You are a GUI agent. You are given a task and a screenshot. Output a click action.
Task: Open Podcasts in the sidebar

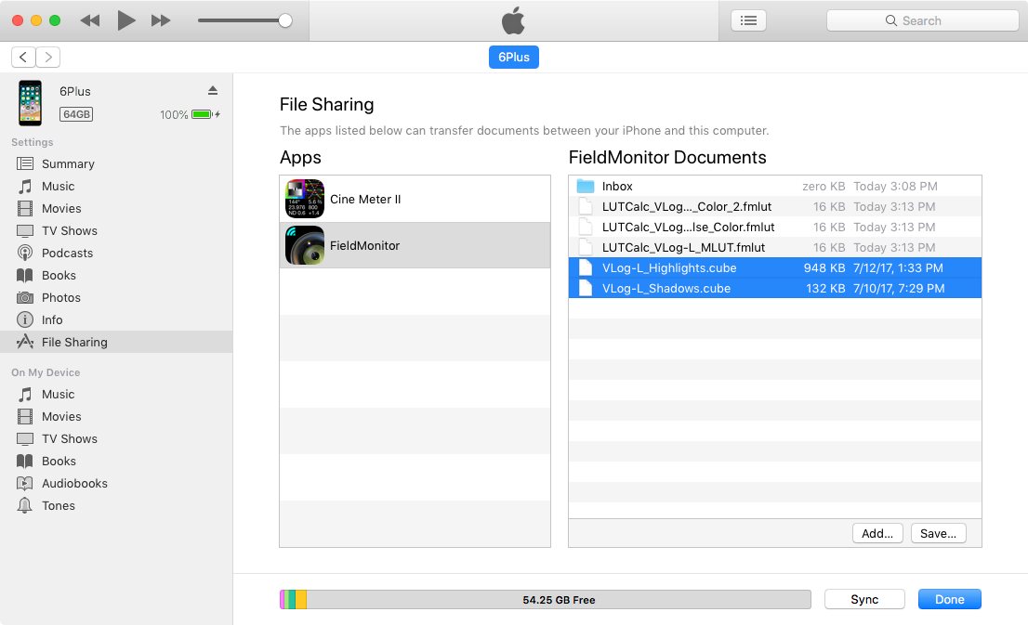point(116,253)
